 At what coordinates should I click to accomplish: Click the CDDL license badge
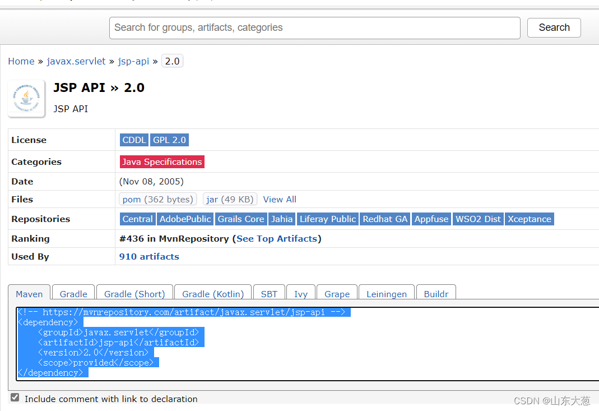(x=134, y=140)
